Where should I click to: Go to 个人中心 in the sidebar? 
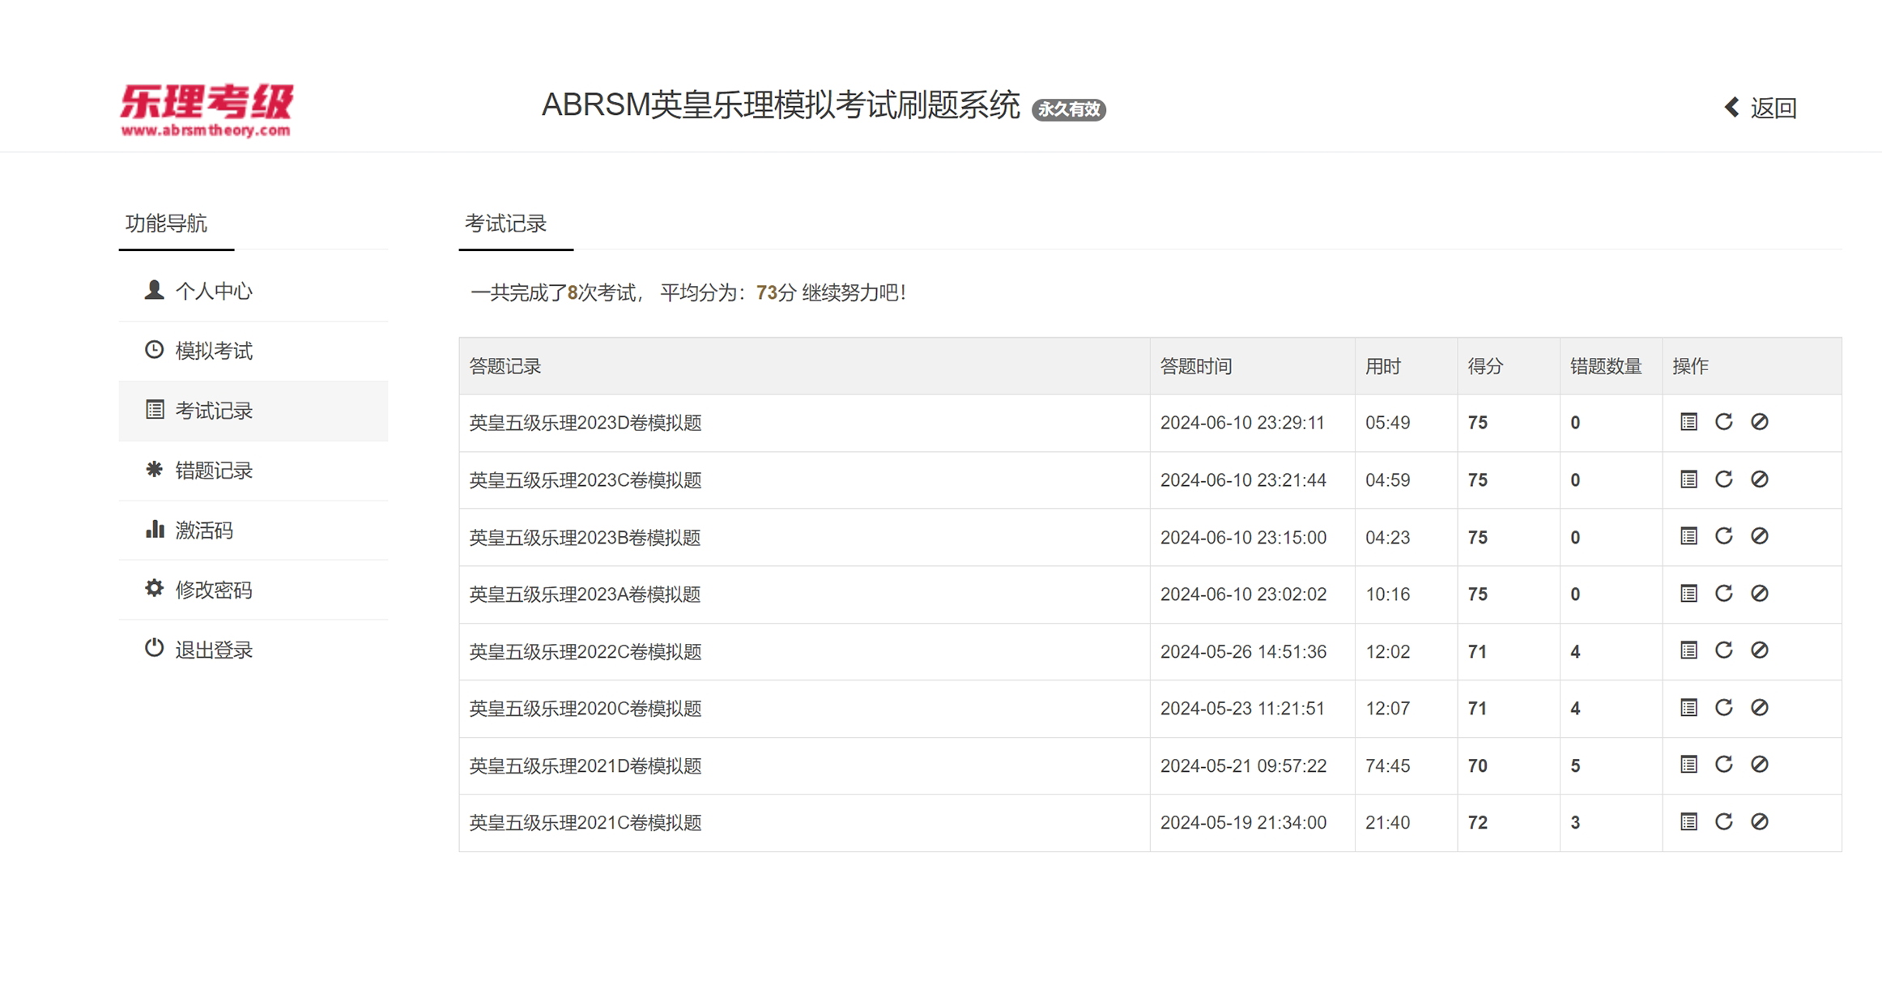coord(253,292)
